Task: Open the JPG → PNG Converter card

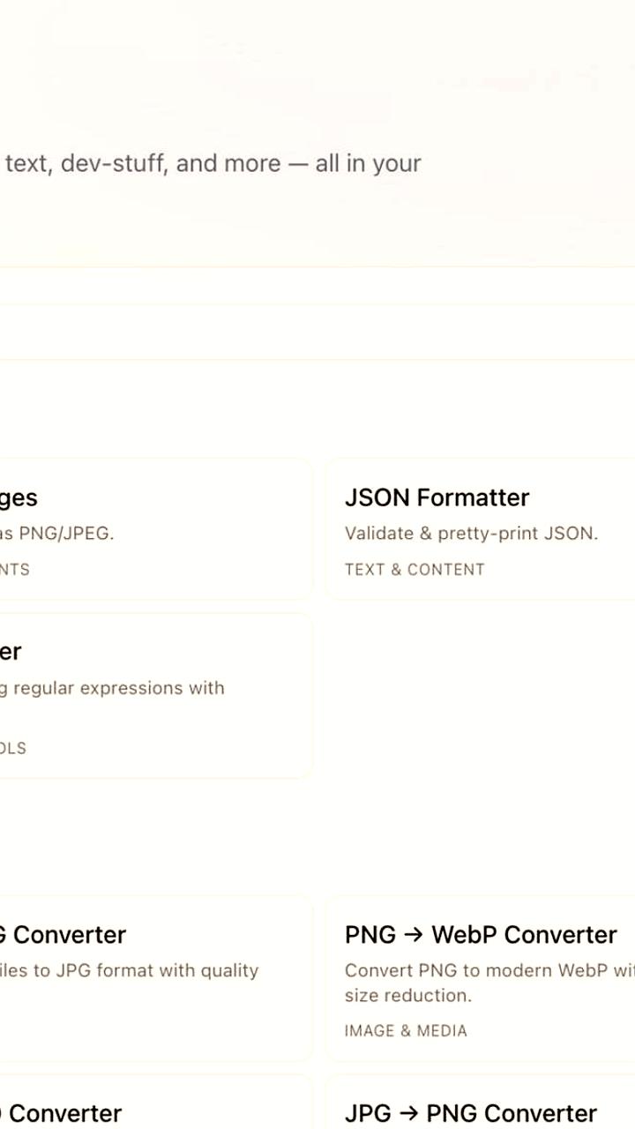Action: [481, 1103]
